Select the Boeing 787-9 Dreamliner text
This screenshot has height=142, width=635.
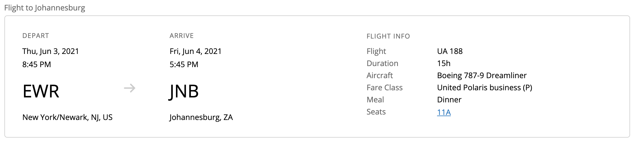click(x=482, y=75)
